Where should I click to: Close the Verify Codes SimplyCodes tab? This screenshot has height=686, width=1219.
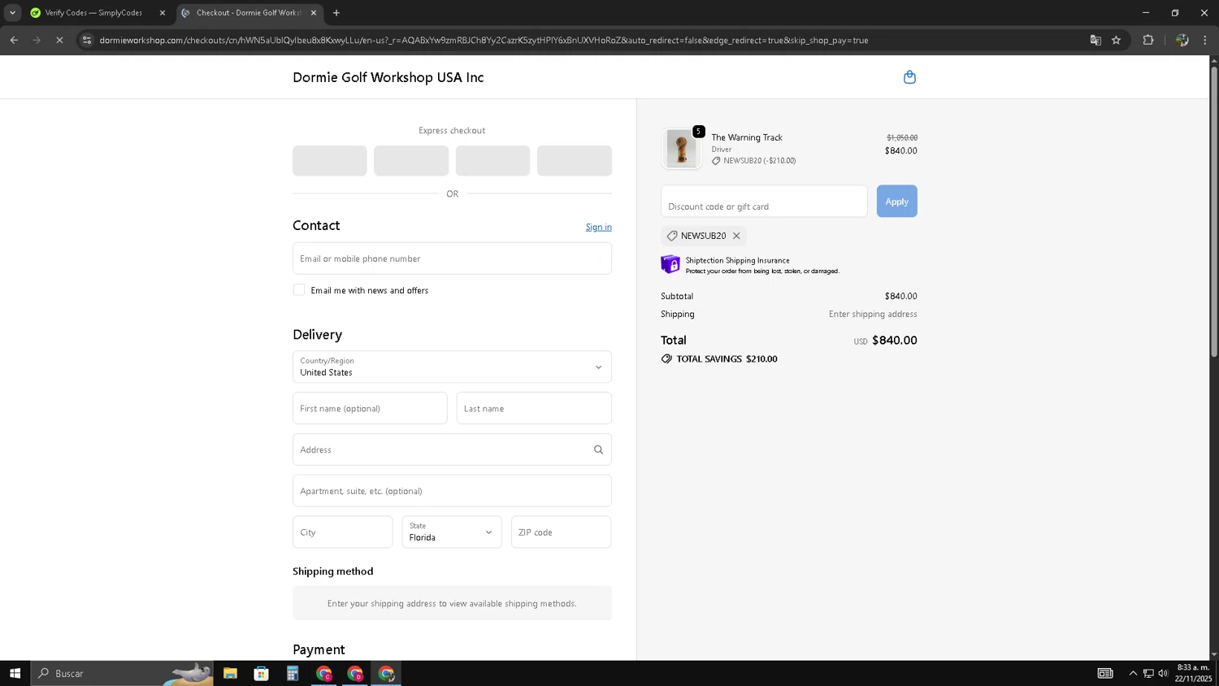point(162,13)
